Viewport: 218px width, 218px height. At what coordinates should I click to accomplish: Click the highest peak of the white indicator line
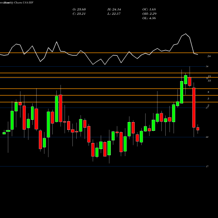pos(186,34)
